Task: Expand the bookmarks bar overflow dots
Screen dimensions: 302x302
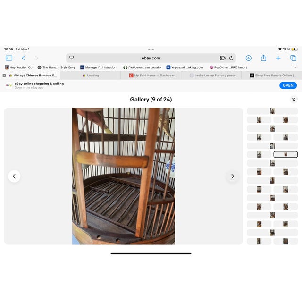Action: (x=296, y=67)
